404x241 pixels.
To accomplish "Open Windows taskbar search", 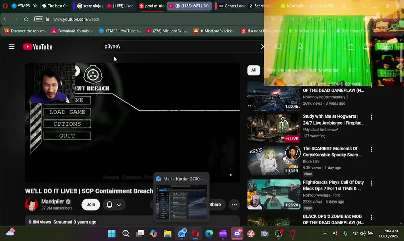I will [126, 234].
